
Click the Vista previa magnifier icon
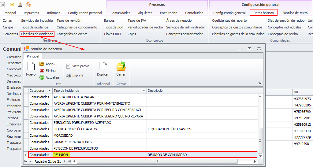68,66
